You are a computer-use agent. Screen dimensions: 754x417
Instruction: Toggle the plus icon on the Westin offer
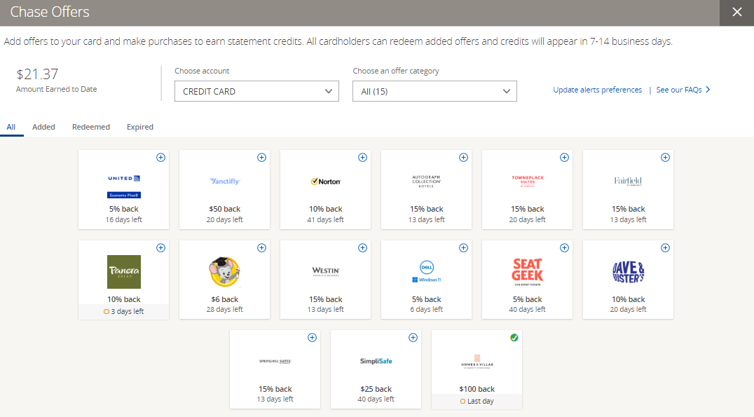pos(362,248)
